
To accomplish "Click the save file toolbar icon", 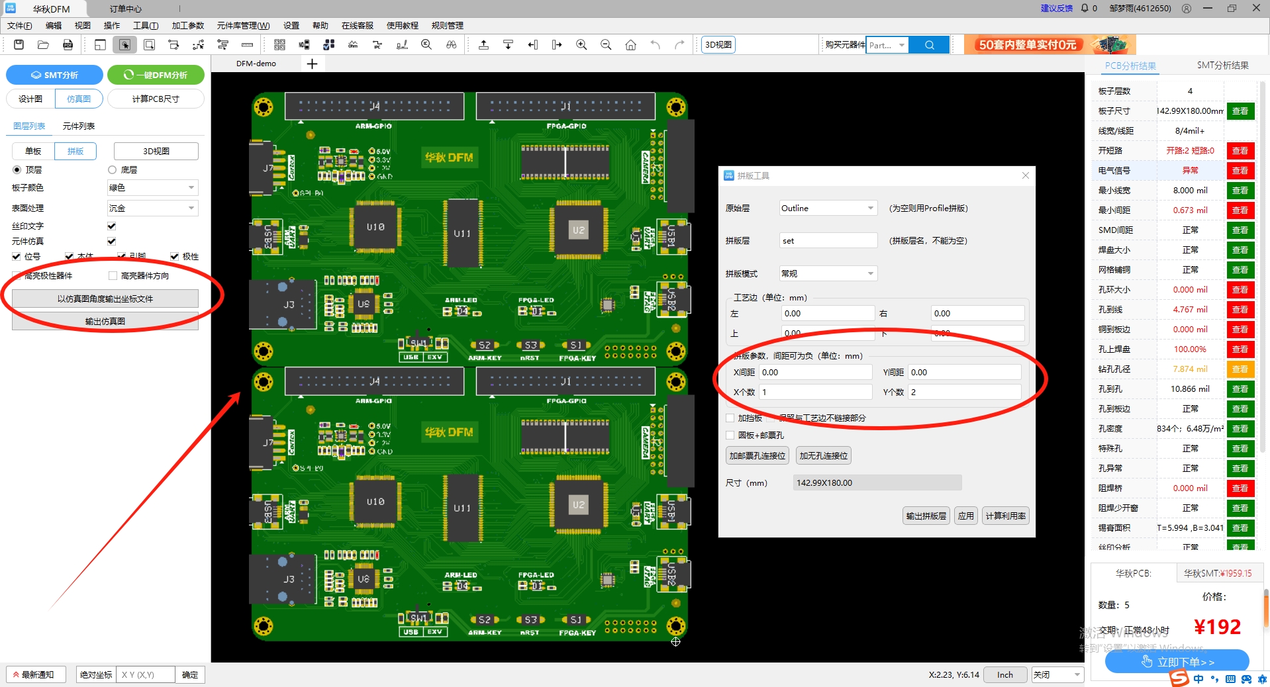I will point(19,45).
